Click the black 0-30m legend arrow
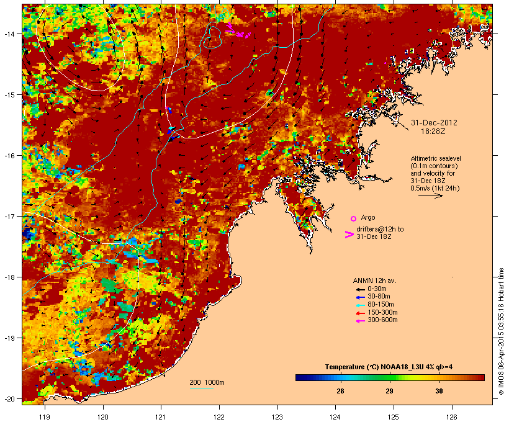Screen dimensions: 509x422 point(360,289)
